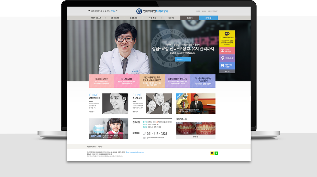Open 온라인 예약/상담 online reservation in sidebar
This screenshot has height=177, width=317.
coord(227,50)
